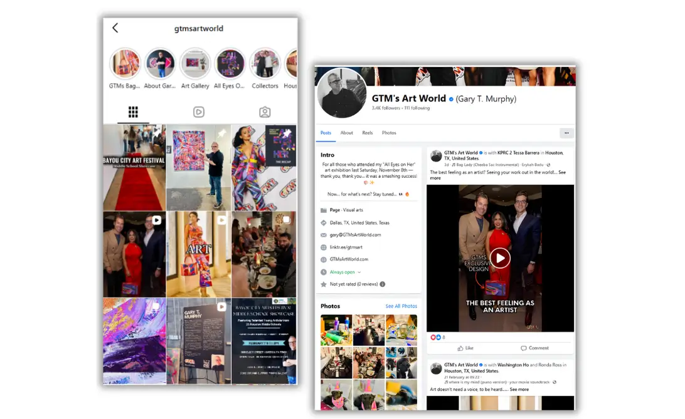
Task: View reactions count on first post
Action: pos(438,338)
